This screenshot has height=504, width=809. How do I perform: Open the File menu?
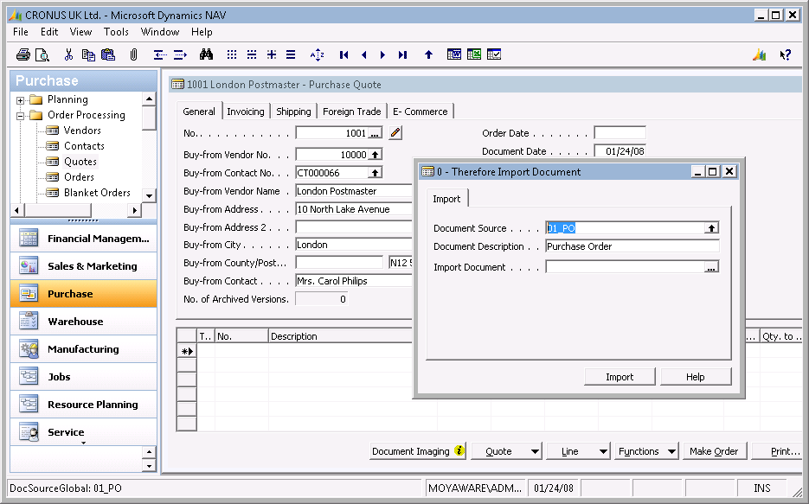[x=21, y=32]
